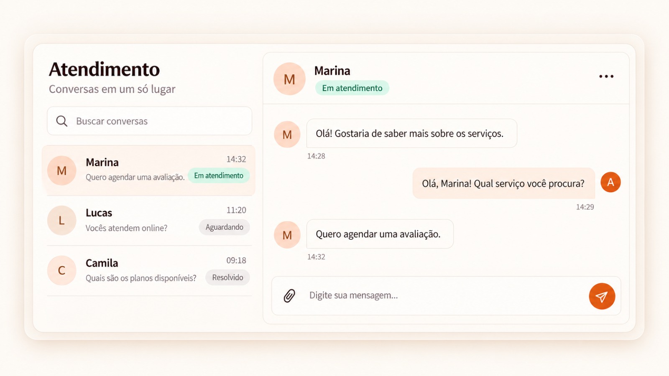Click the 11:20 time in Lucas's row
Image resolution: width=669 pixels, height=376 pixels.
[236, 210]
